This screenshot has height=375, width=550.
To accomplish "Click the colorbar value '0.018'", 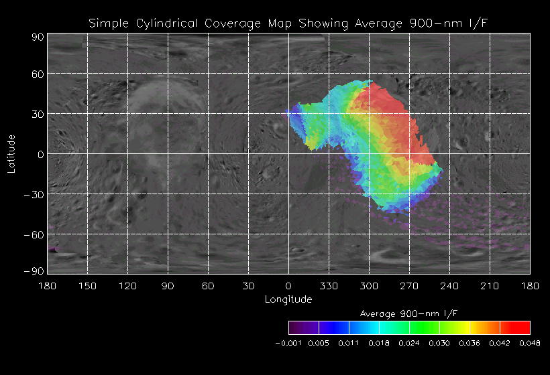I will [x=379, y=343].
